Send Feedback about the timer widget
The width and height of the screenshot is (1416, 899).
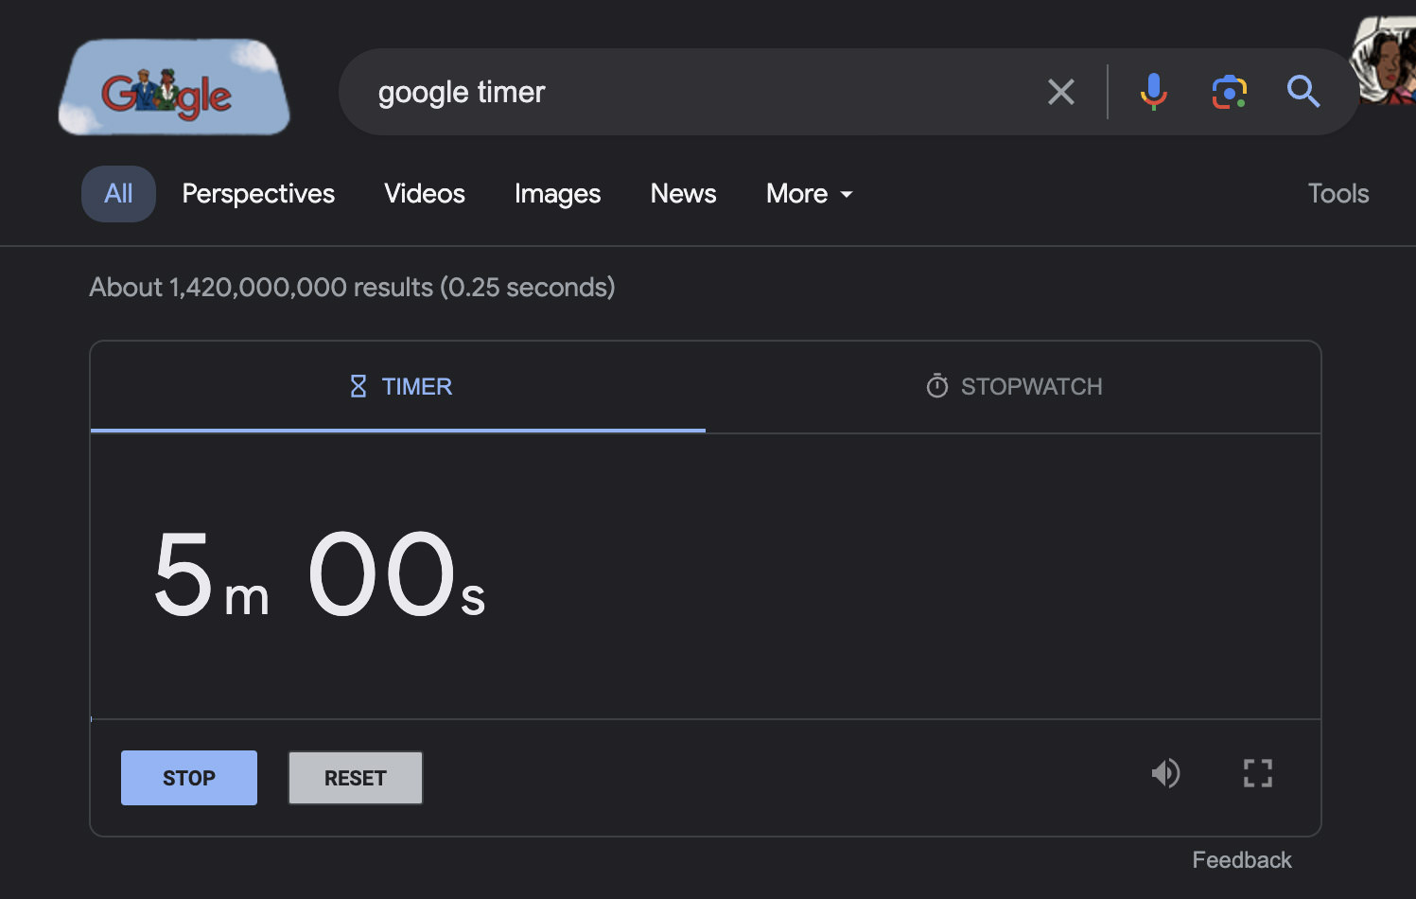(x=1241, y=859)
